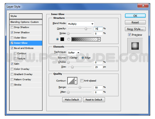The image size is (155, 119).
Task: Click the New Style... button
Action: point(135,29)
